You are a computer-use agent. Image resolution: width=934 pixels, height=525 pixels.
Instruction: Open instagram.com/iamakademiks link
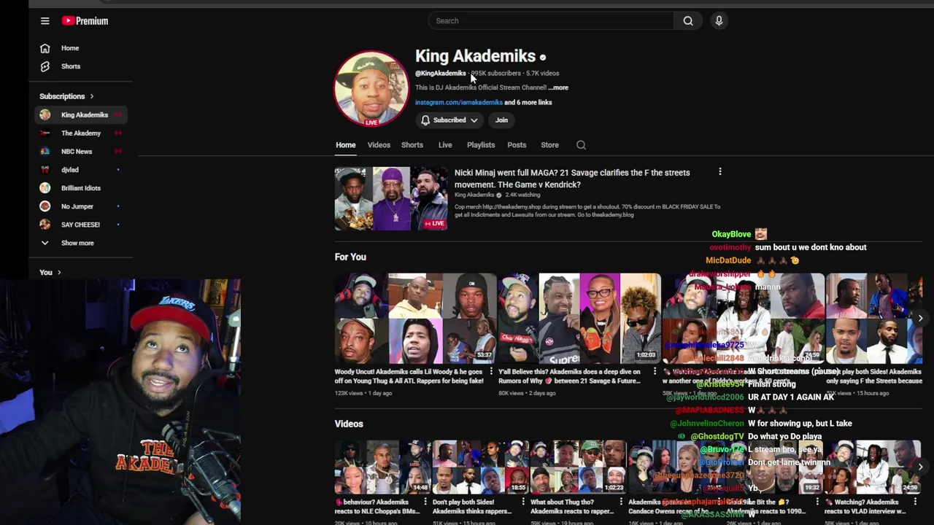(459, 103)
